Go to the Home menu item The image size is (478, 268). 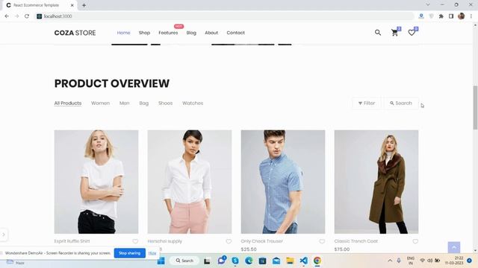tap(123, 33)
